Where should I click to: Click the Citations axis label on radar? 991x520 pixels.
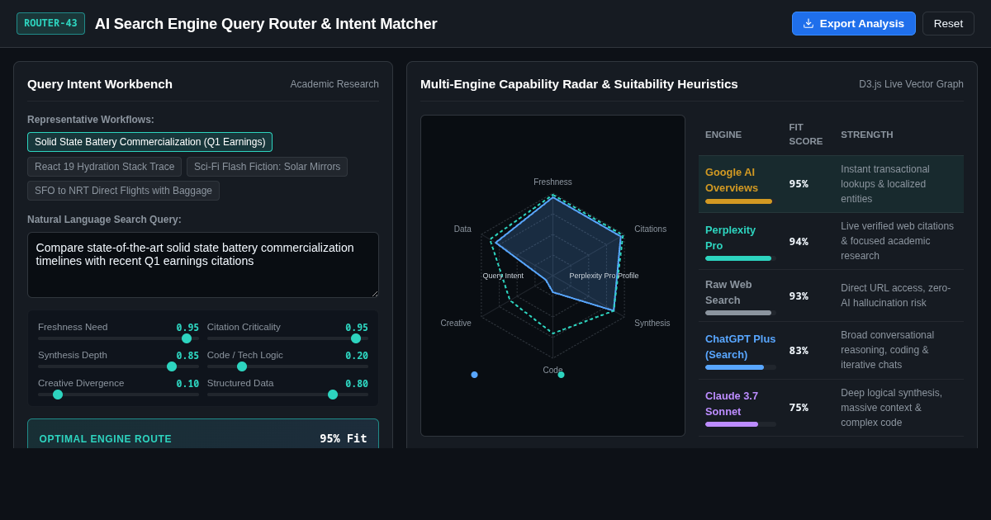coord(650,229)
